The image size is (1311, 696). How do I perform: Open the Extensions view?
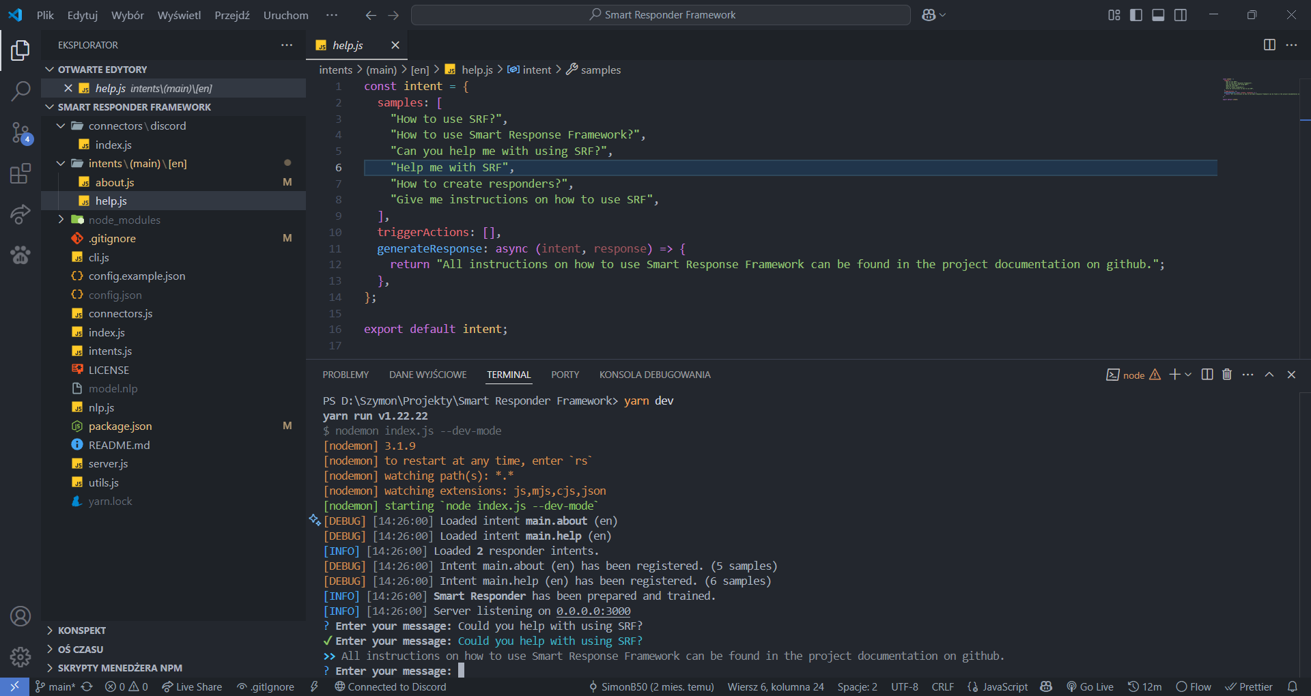[x=20, y=173]
